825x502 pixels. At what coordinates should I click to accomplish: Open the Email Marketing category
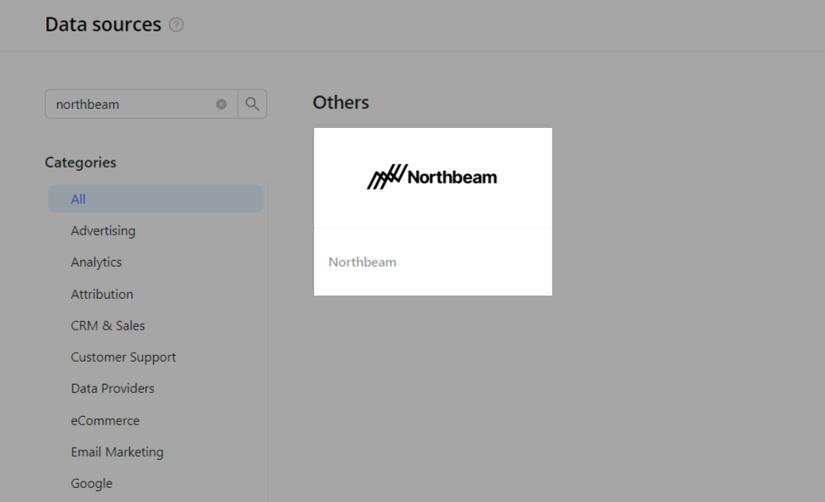[117, 452]
